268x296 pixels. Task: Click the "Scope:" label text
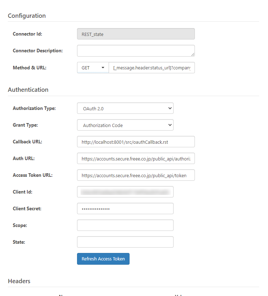[20, 225]
